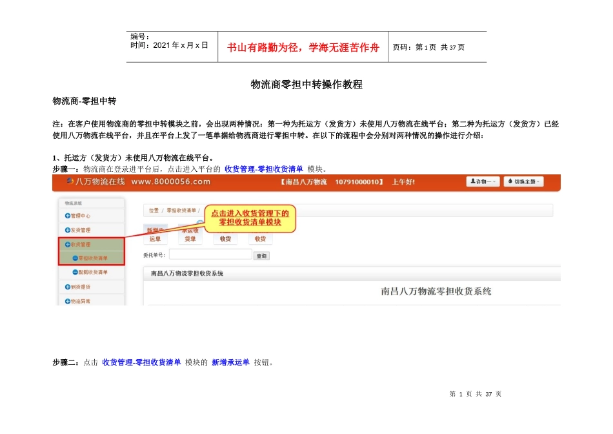Click the 查询 search button

coord(261,256)
